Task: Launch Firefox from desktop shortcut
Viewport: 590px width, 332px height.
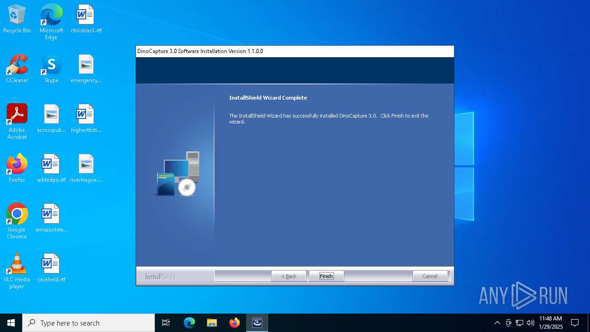Action: tap(17, 169)
